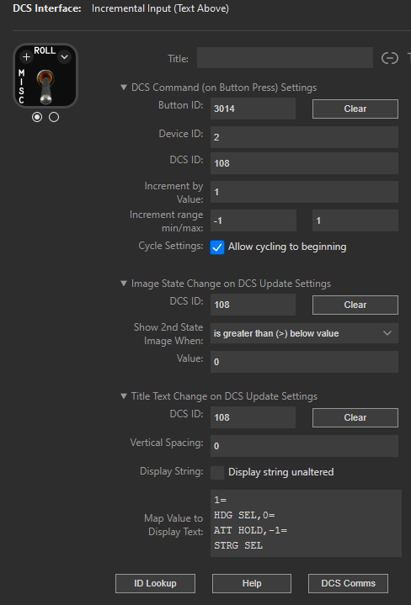Click the plus icon on key preview
411x605 pixels.
26,57
